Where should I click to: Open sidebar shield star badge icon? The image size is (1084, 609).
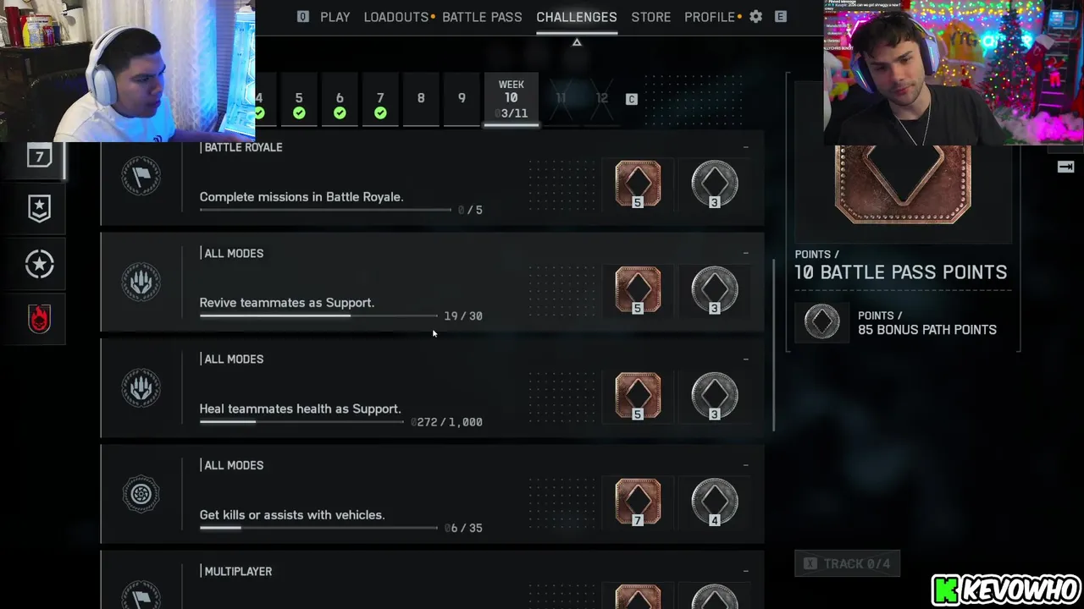[x=39, y=209]
